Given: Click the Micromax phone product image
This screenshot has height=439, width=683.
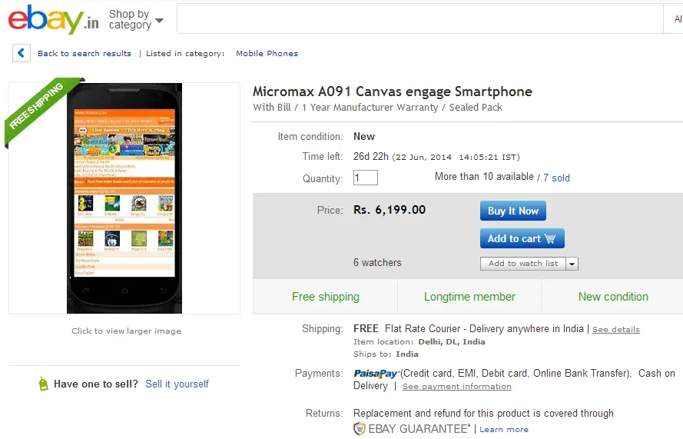Looking at the screenshot, I should point(124,198).
